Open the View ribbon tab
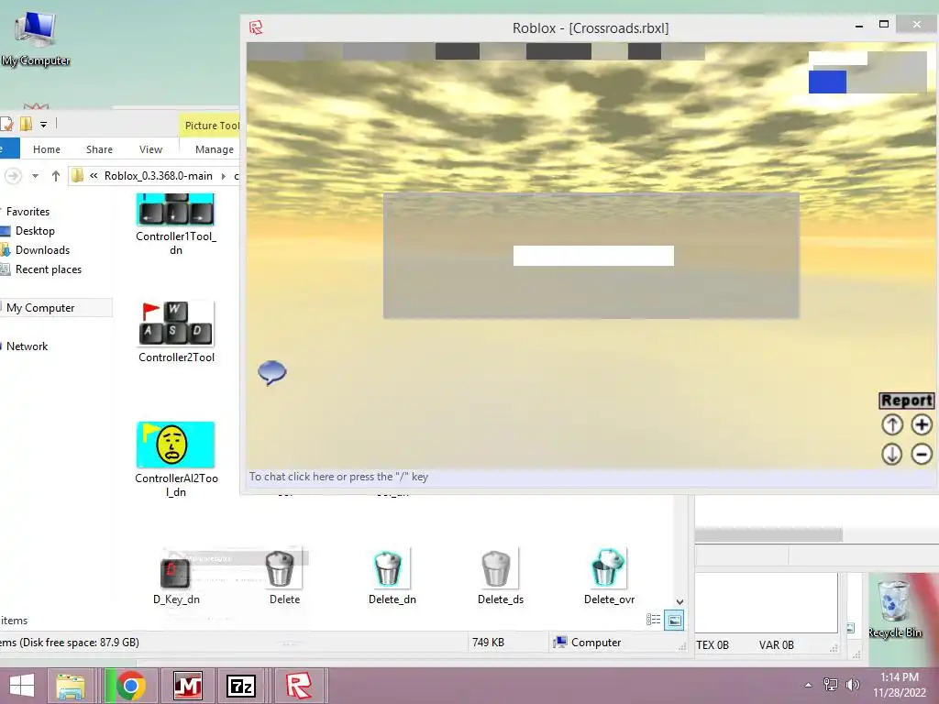Screen dimensions: 939x704 point(151,149)
